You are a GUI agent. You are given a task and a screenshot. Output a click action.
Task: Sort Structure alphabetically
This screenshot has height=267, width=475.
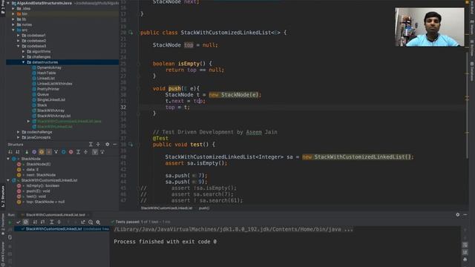point(18,152)
